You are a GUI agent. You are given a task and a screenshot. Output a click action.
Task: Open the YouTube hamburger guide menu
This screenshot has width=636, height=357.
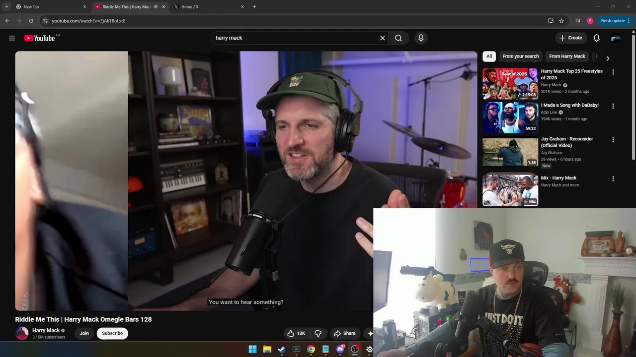point(12,38)
